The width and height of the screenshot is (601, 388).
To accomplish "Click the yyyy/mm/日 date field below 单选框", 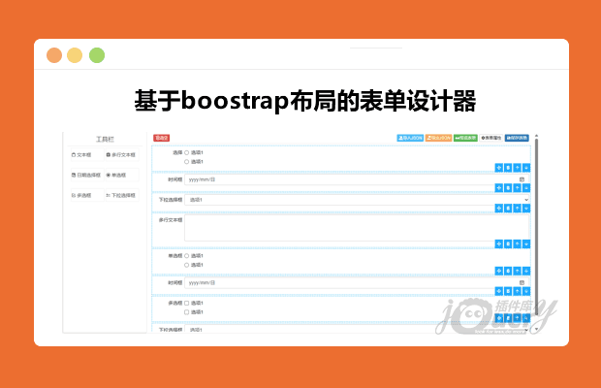I will [x=357, y=282].
